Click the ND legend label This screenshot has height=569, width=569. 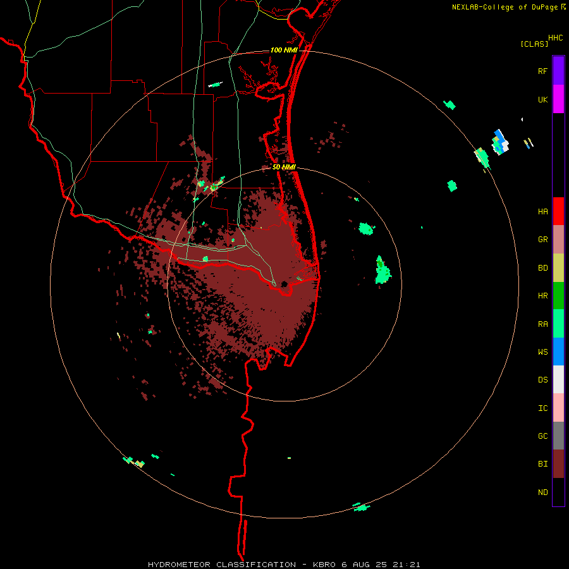tap(542, 493)
